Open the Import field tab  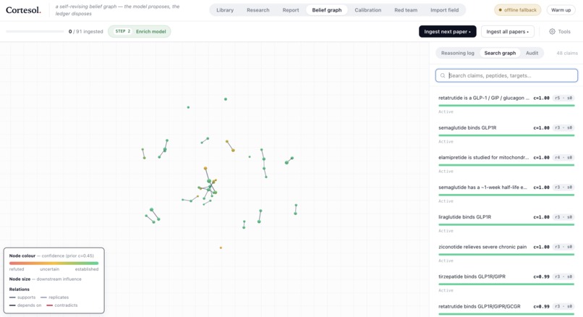click(x=444, y=10)
